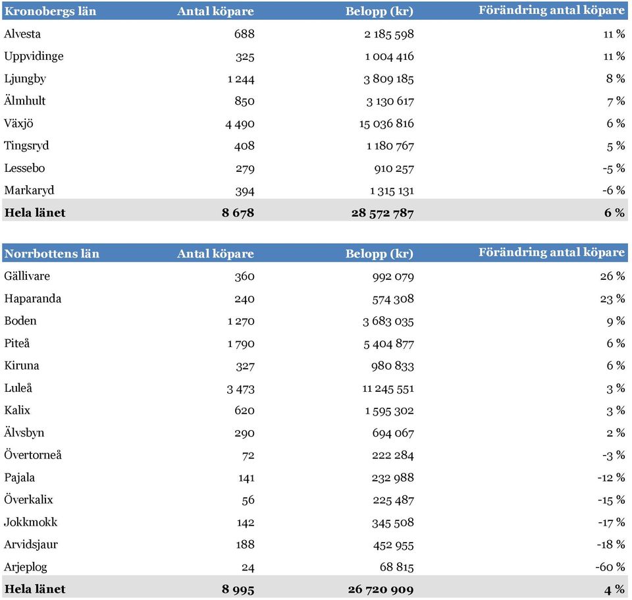Click the Norrbottens län header cell
The height and width of the screenshot is (600, 632).
click(x=51, y=254)
